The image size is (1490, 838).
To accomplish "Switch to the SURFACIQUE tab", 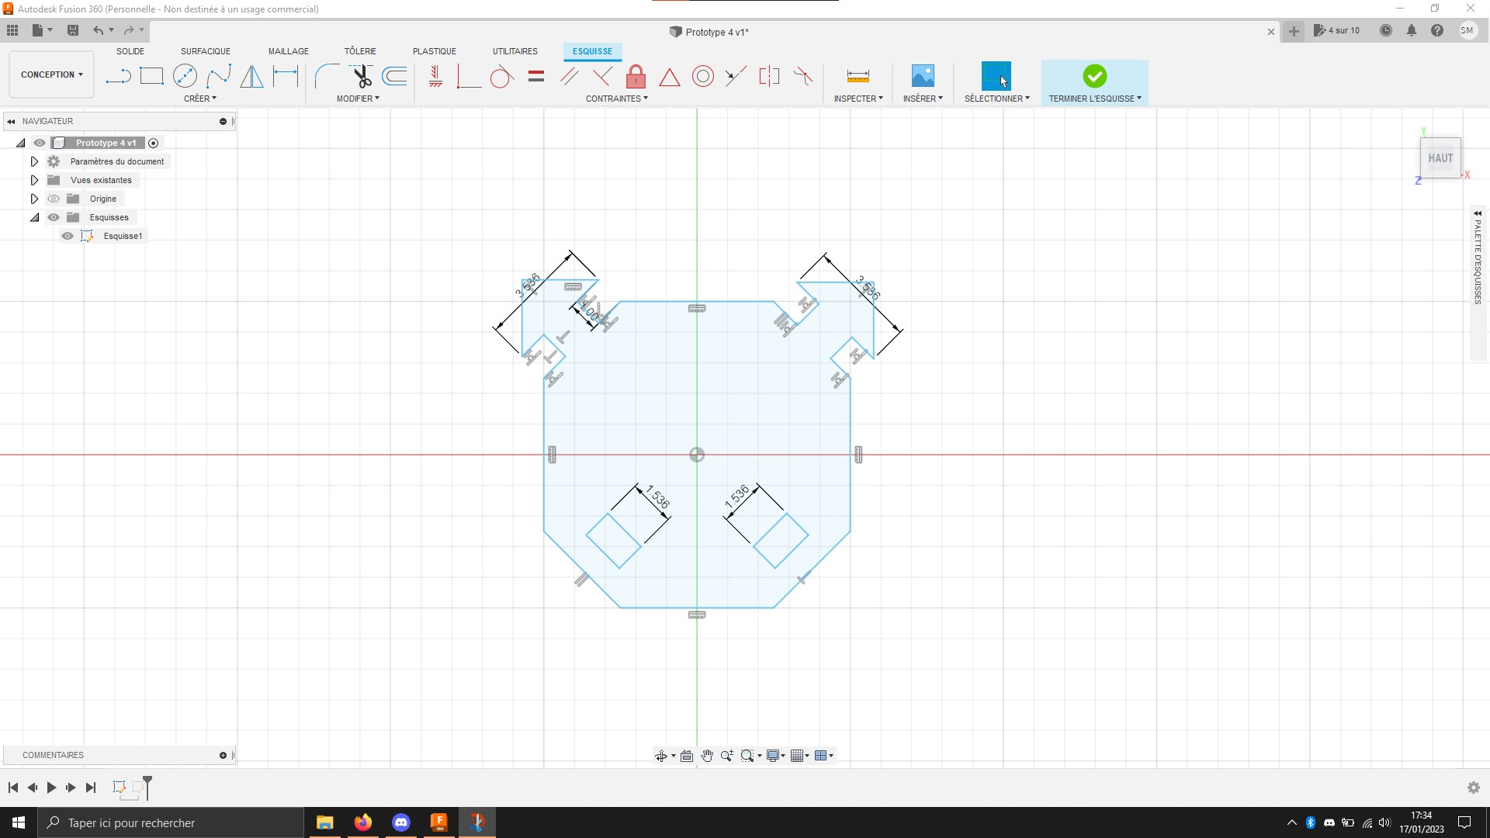I will [206, 51].
